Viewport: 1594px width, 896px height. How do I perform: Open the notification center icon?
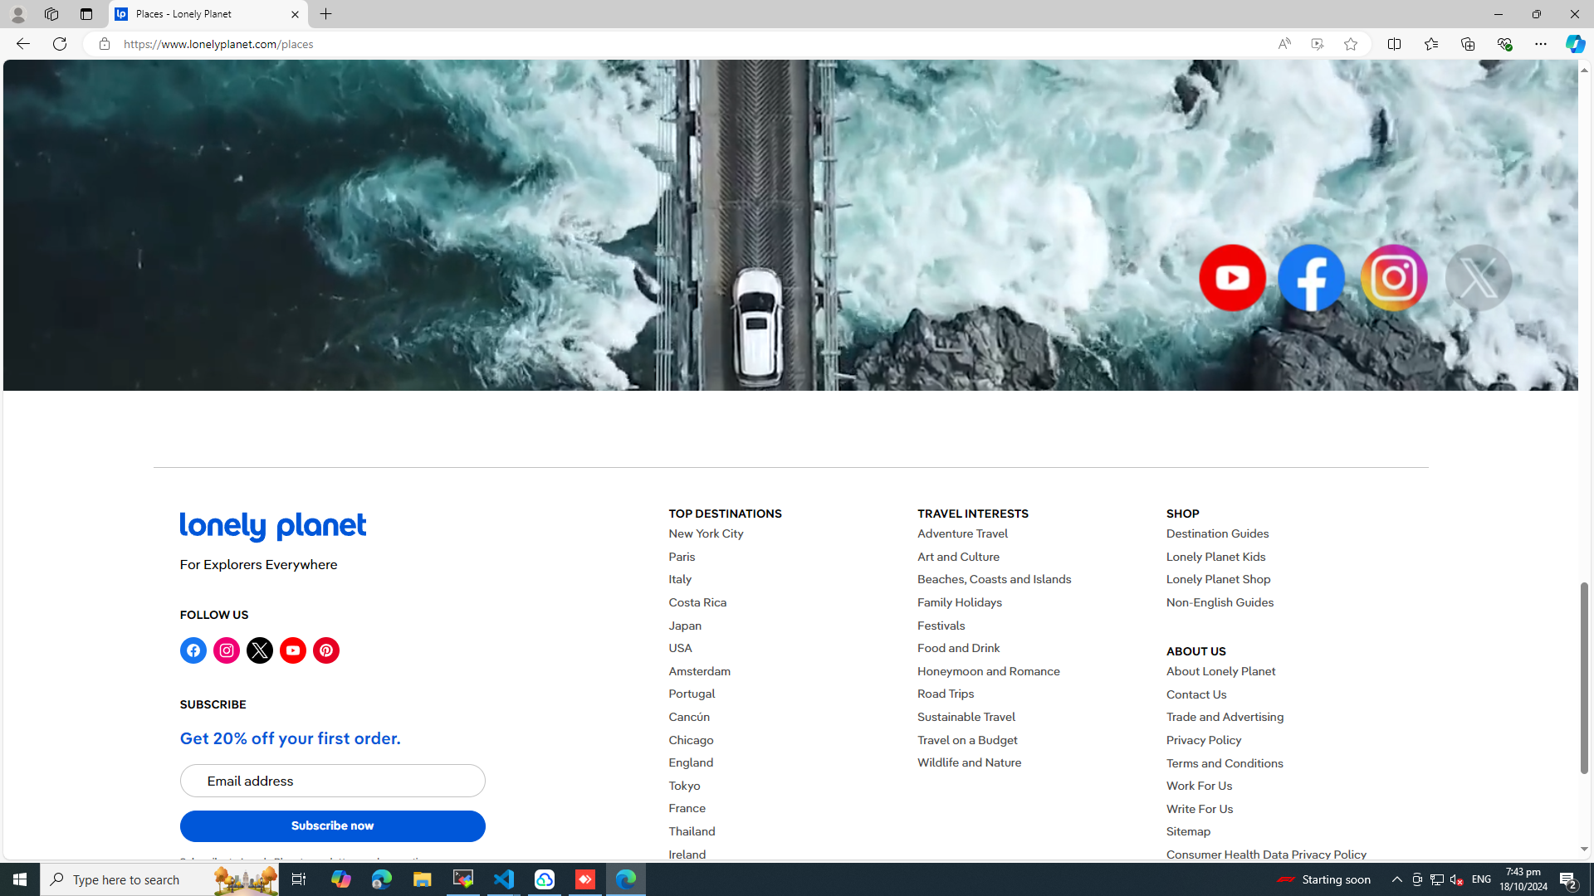coord(1568,879)
